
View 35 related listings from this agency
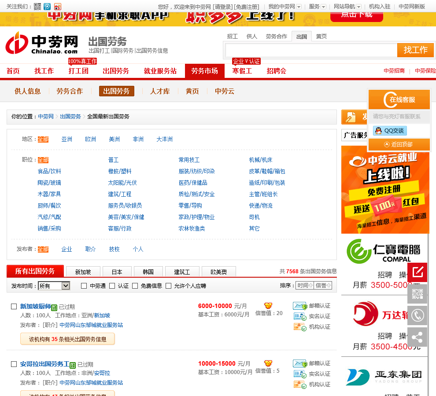[67, 339]
